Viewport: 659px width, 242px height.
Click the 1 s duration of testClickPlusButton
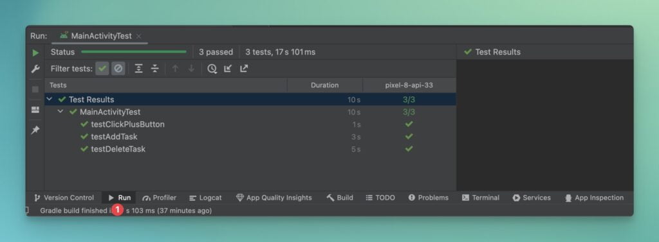tap(357, 125)
